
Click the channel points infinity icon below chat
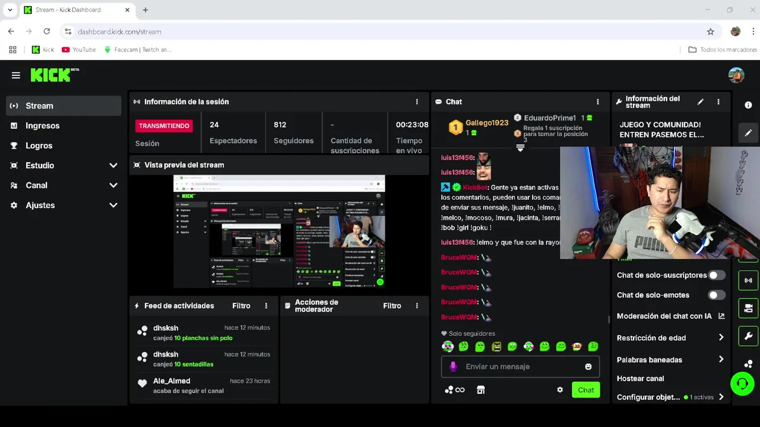(455, 390)
